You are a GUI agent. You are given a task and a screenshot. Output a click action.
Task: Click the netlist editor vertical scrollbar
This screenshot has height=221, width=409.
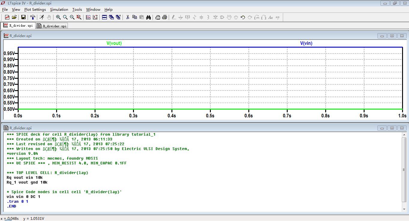(x=404, y=170)
